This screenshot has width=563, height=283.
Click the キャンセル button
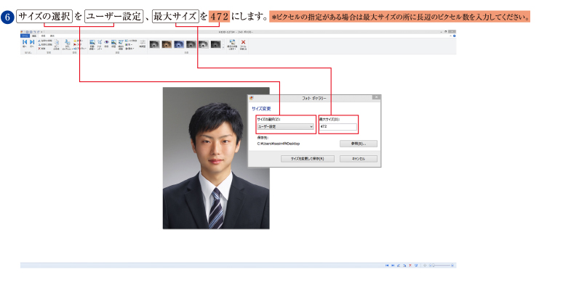[359, 158]
